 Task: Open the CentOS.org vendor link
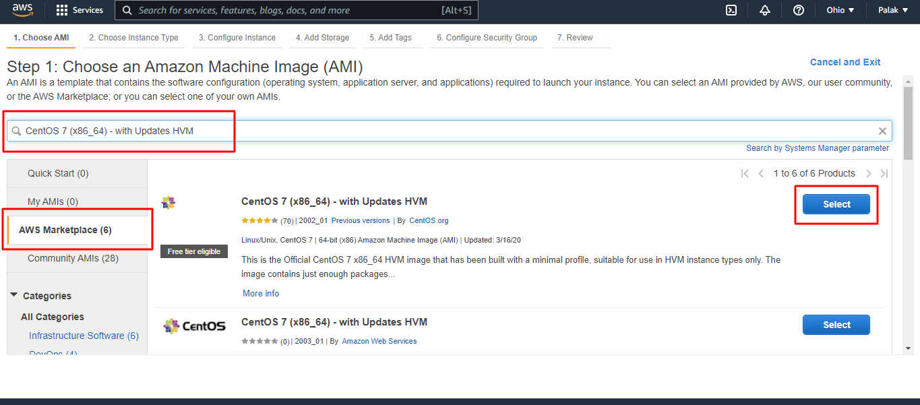point(429,220)
